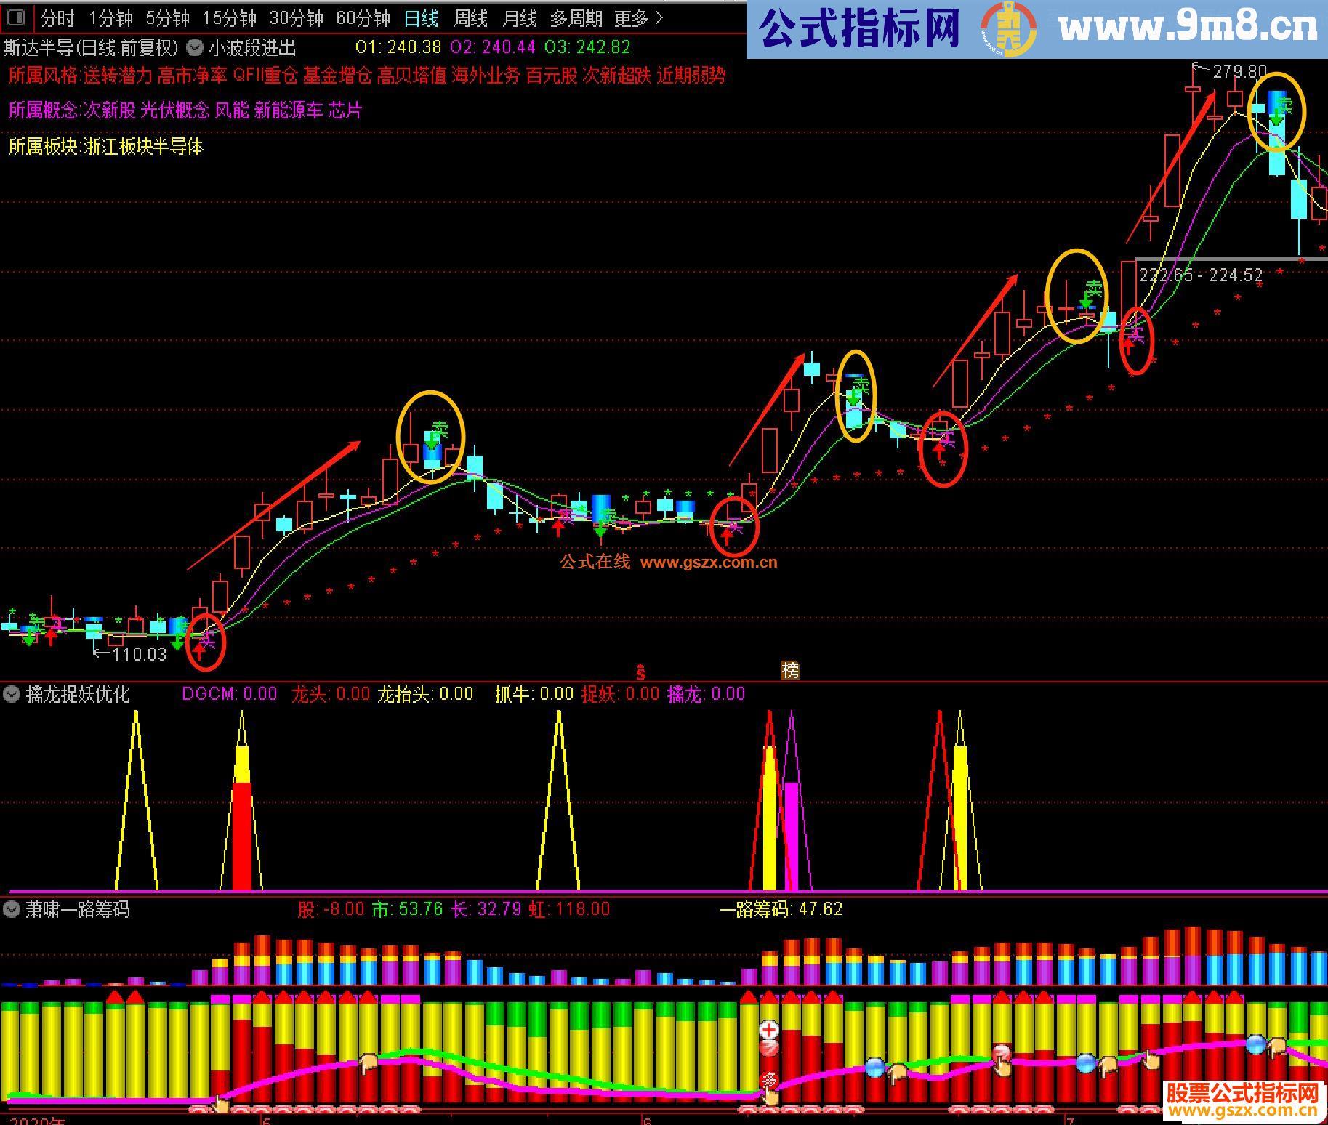Screen dimensions: 1328x1125
Task: Click the 公式指标网 banner title
Action: click(x=858, y=28)
